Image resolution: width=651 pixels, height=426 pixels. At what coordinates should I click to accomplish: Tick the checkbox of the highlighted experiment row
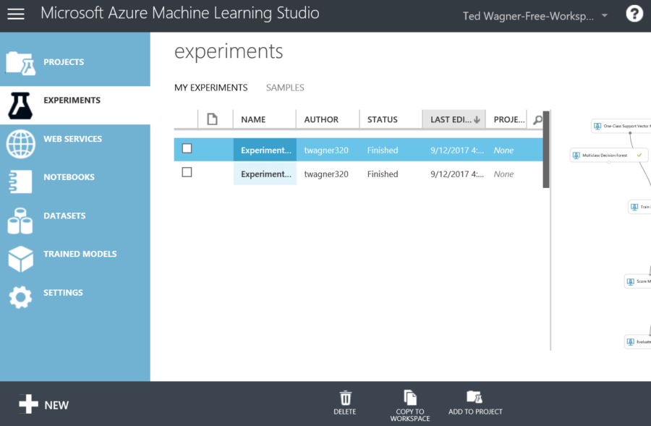click(187, 148)
